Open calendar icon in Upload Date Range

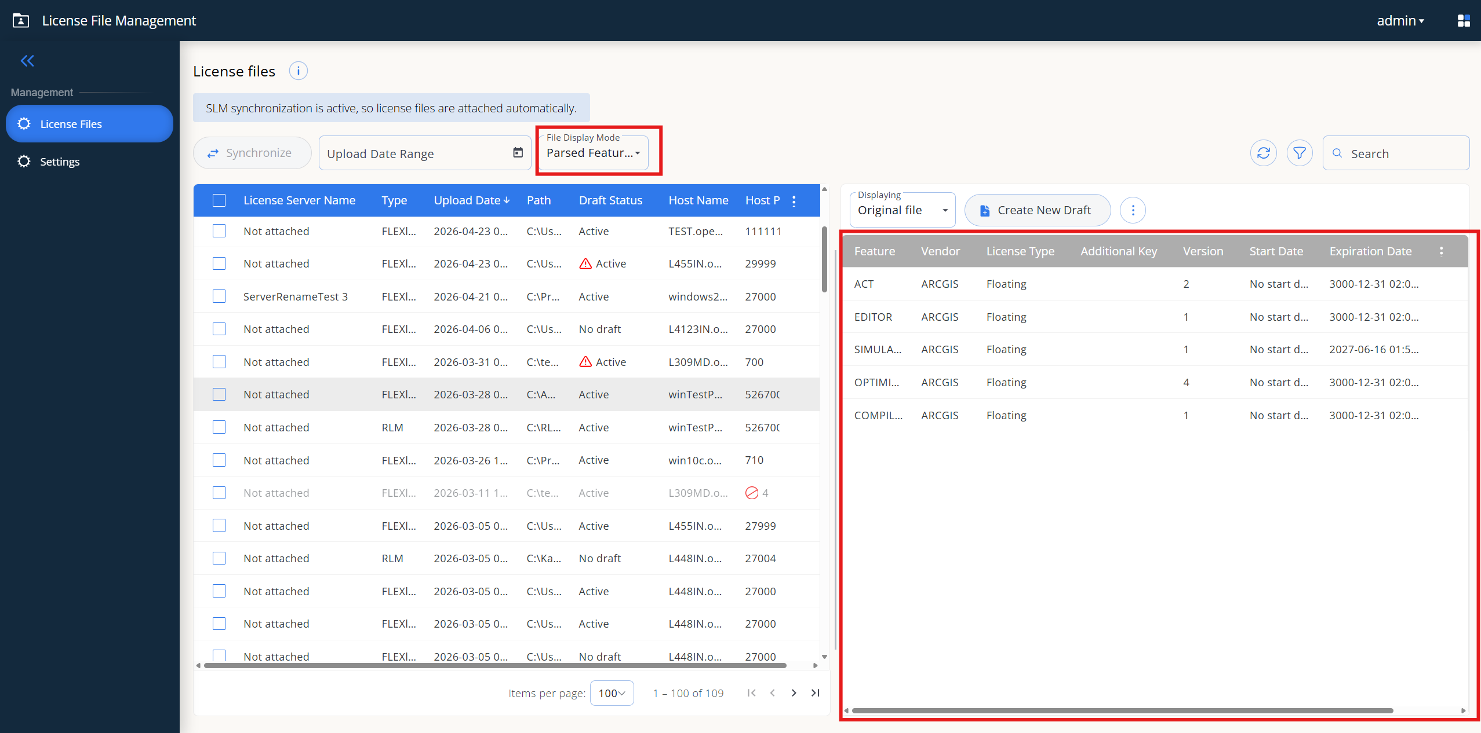[518, 153]
